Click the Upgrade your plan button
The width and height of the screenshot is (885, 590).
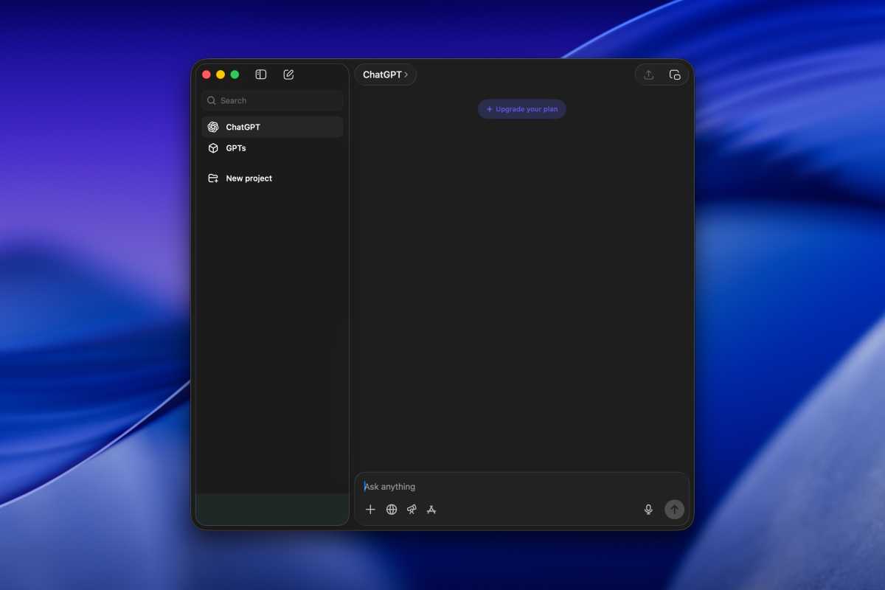(x=521, y=108)
